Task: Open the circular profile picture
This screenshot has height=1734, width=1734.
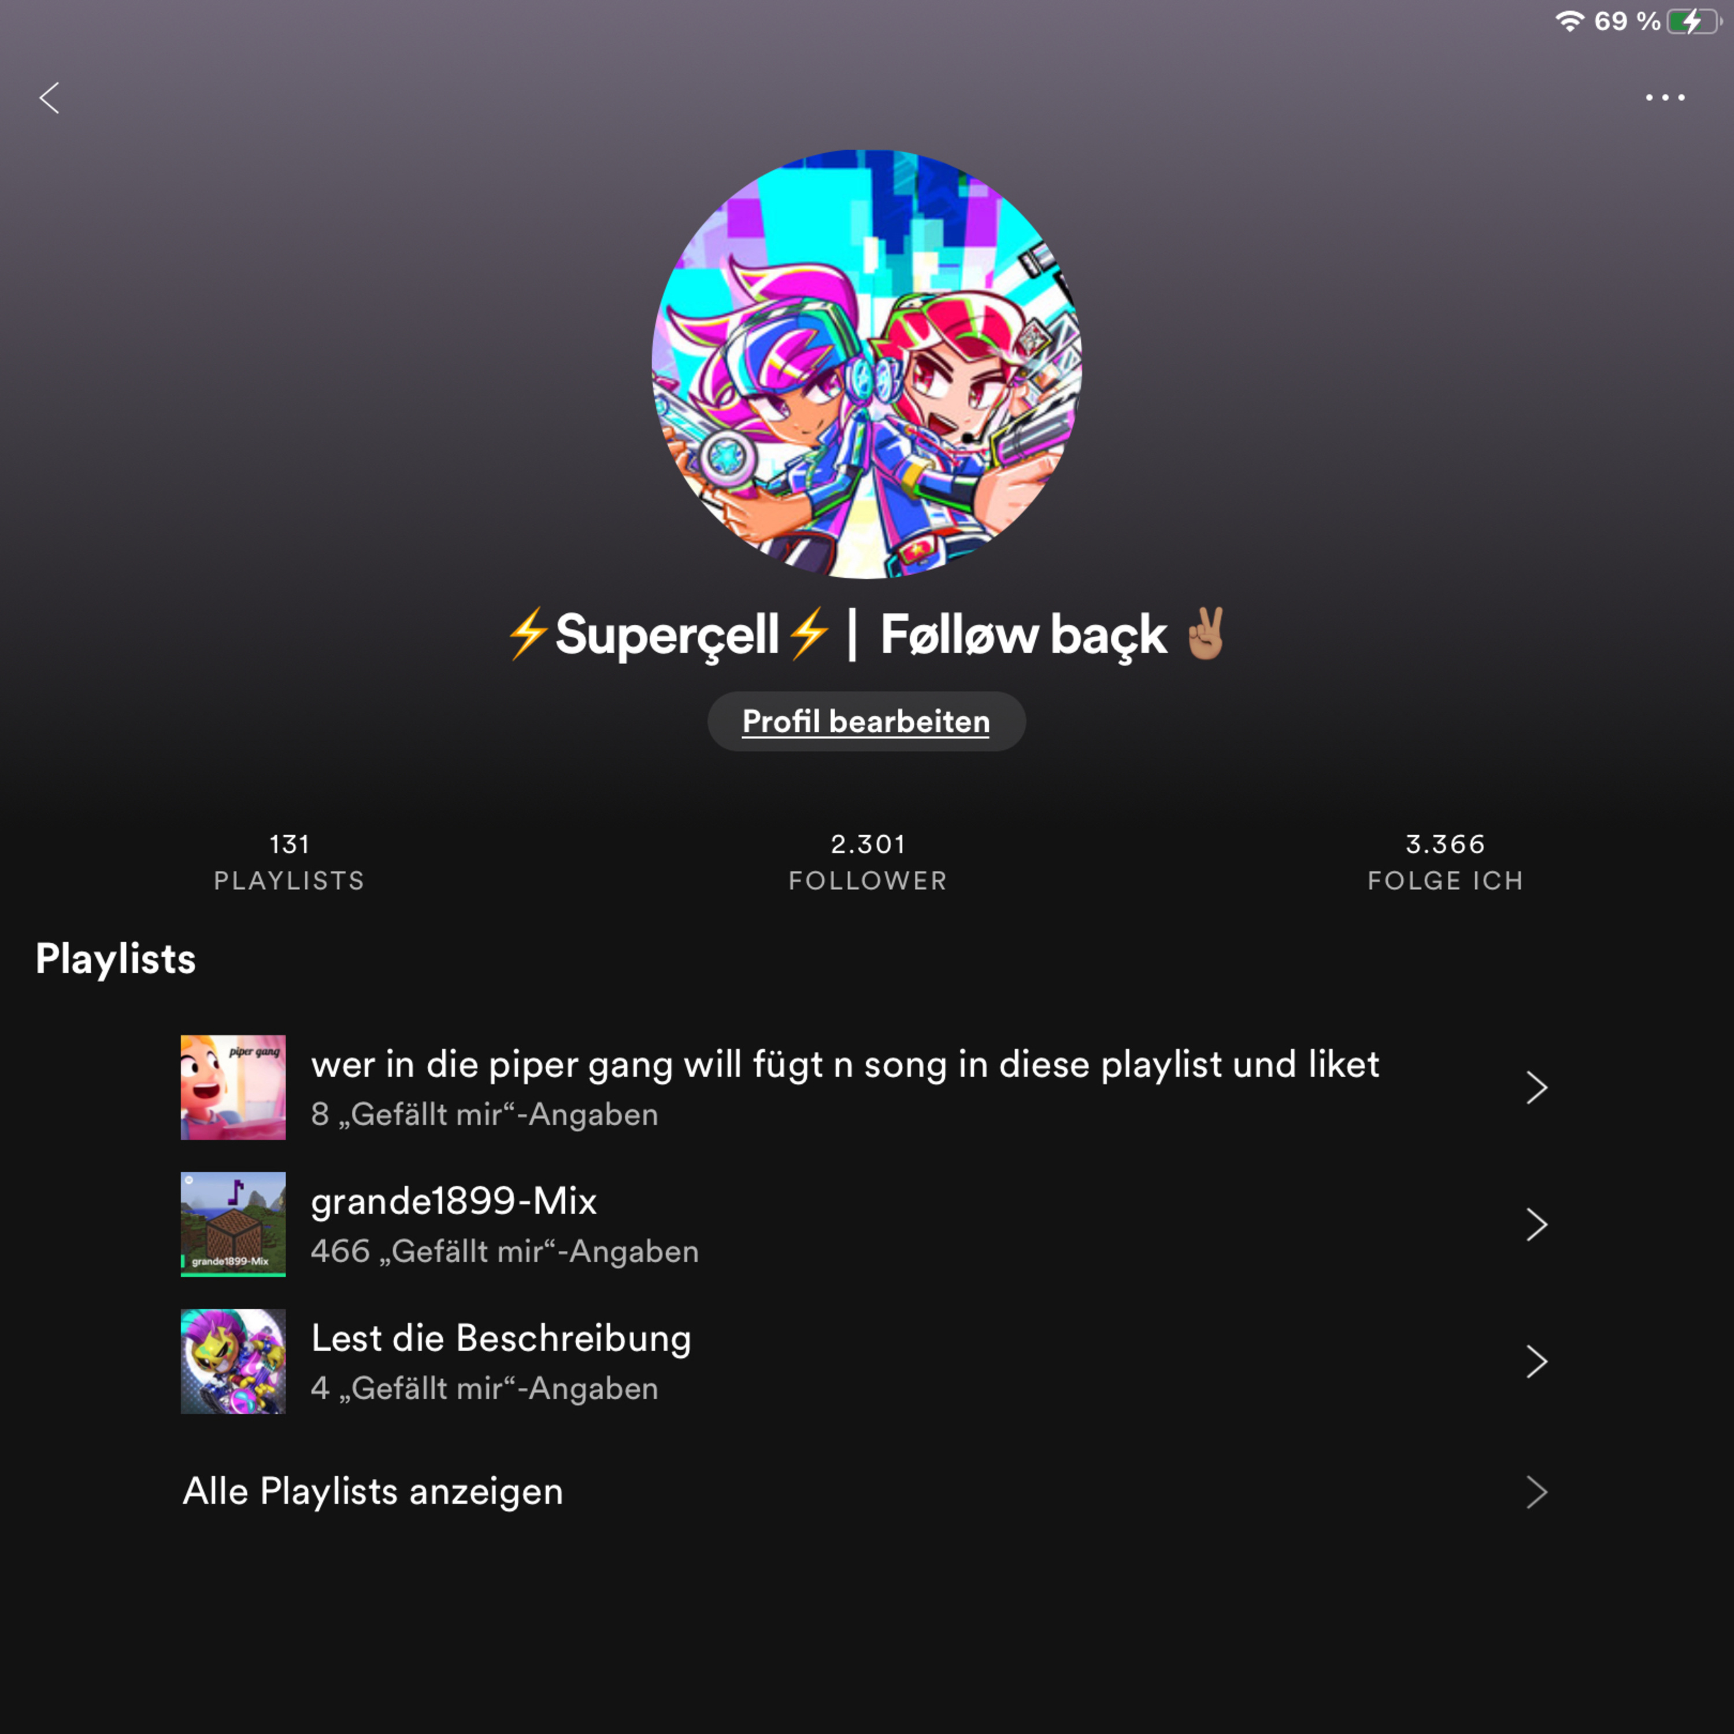Action: (867, 364)
